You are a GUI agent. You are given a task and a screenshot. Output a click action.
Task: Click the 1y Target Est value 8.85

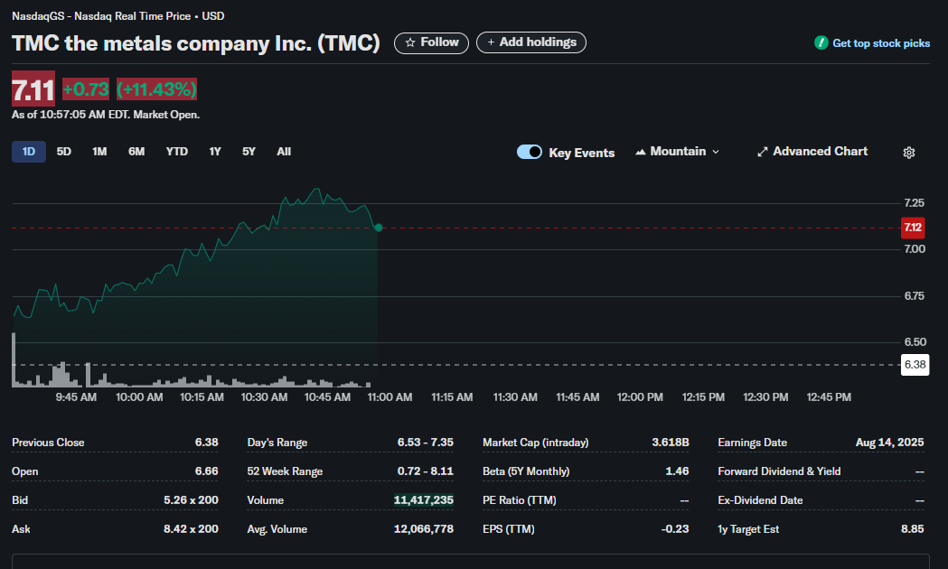913,529
